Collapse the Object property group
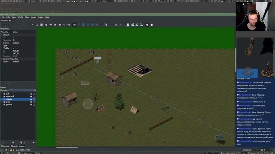The image size is (275, 154). (2, 35)
